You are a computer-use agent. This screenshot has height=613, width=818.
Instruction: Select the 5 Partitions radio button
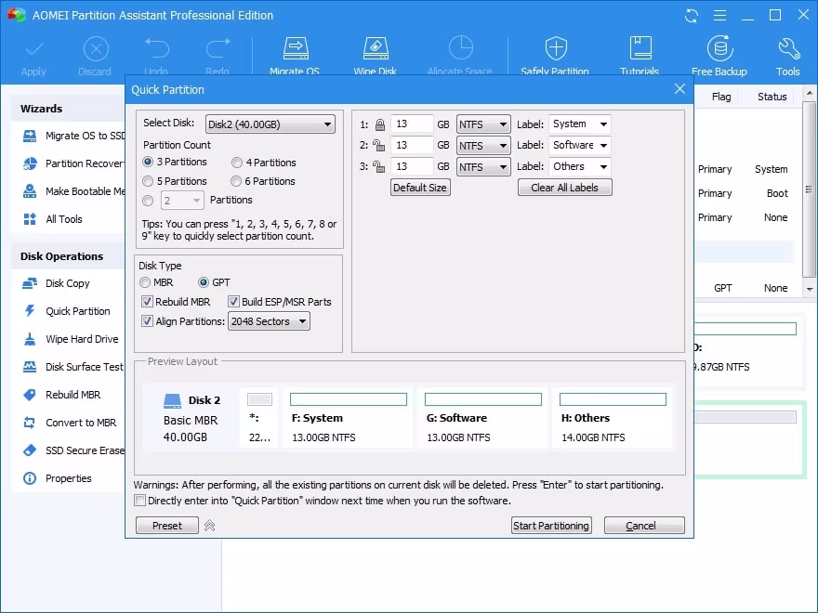tap(148, 181)
